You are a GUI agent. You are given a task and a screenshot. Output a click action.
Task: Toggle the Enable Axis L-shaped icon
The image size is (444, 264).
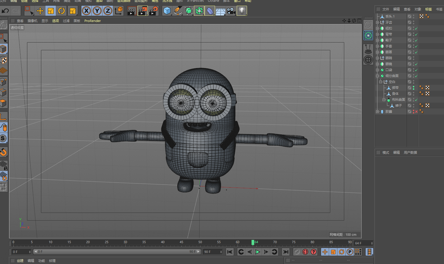3,117
